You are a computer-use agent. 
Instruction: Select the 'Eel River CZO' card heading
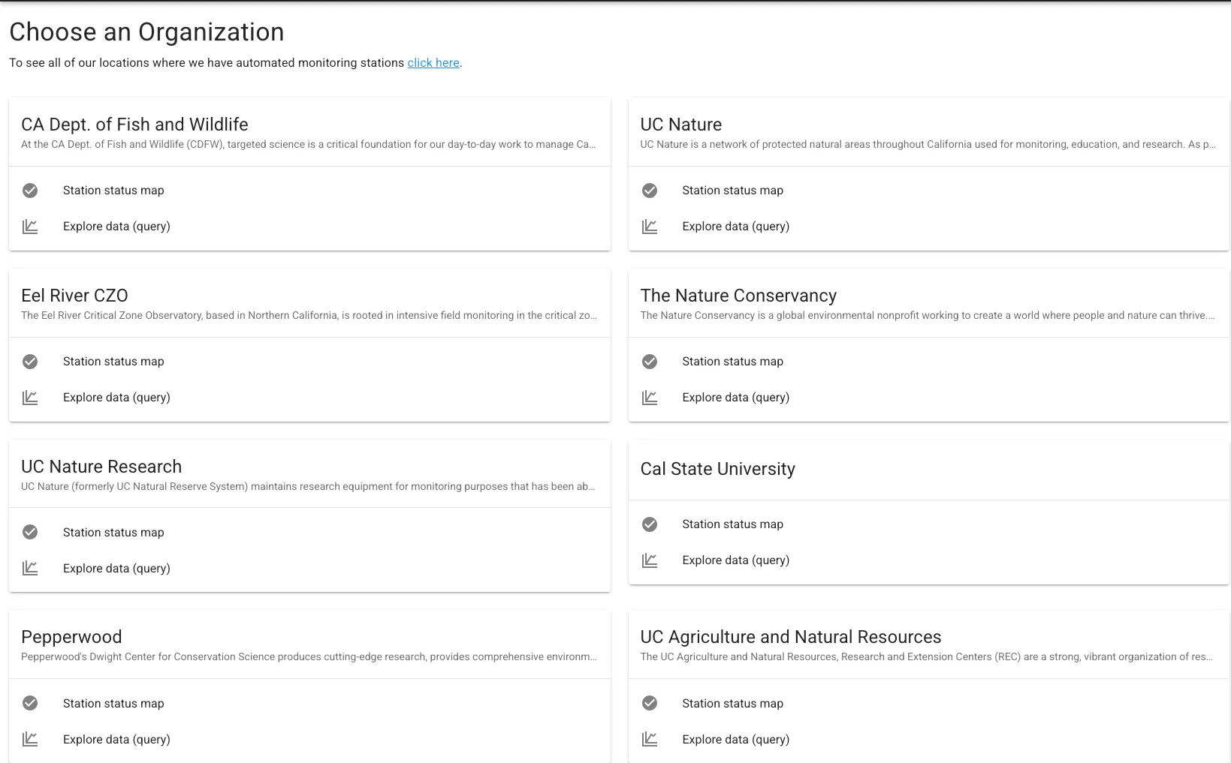tap(74, 296)
